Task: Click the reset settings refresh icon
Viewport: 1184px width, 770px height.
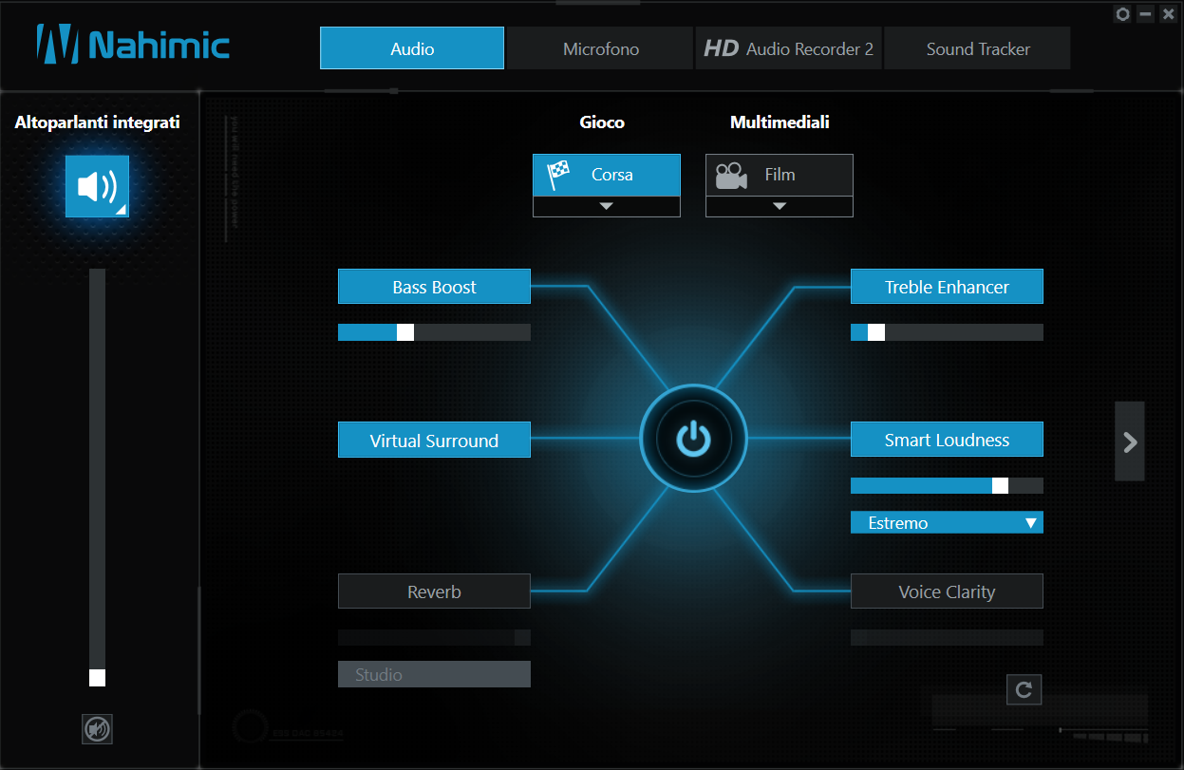Action: tap(1024, 690)
